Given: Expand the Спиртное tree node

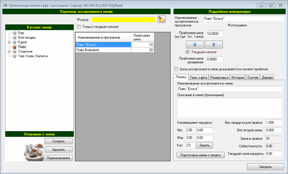Looking at the screenshot, I should (x=9, y=51).
